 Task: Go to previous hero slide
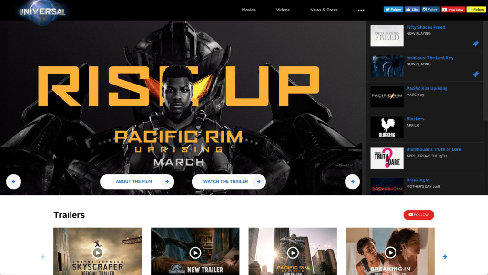click(x=13, y=181)
